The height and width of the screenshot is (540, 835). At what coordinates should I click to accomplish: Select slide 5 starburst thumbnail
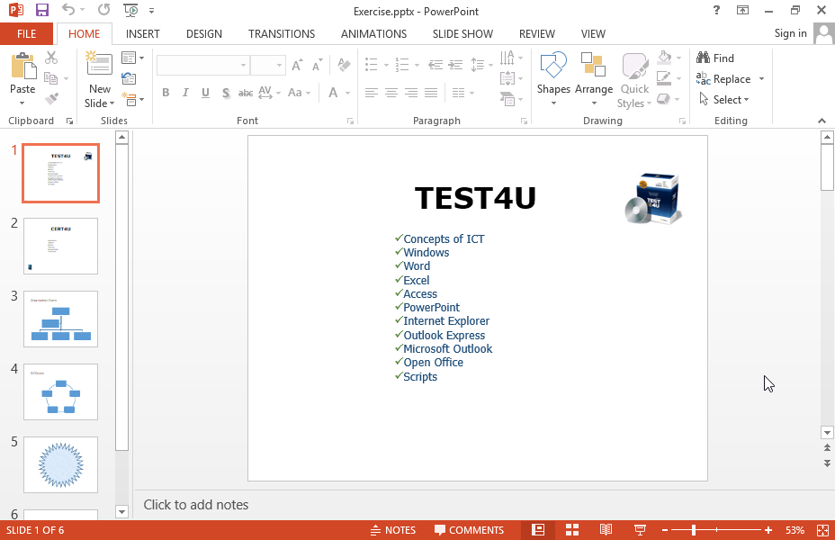pyautogui.click(x=60, y=465)
